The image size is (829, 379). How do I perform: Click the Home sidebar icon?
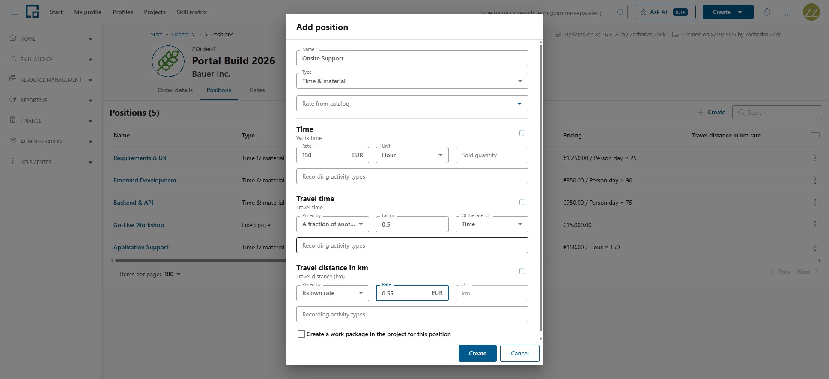(x=13, y=38)
